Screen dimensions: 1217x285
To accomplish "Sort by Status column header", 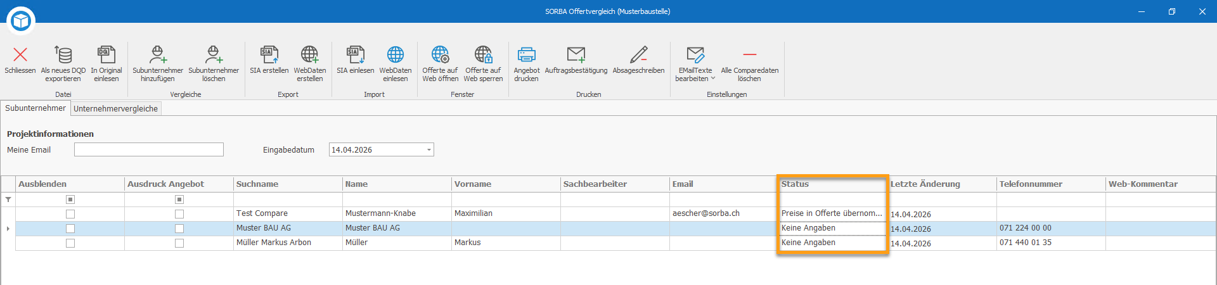I will [833, 184].
